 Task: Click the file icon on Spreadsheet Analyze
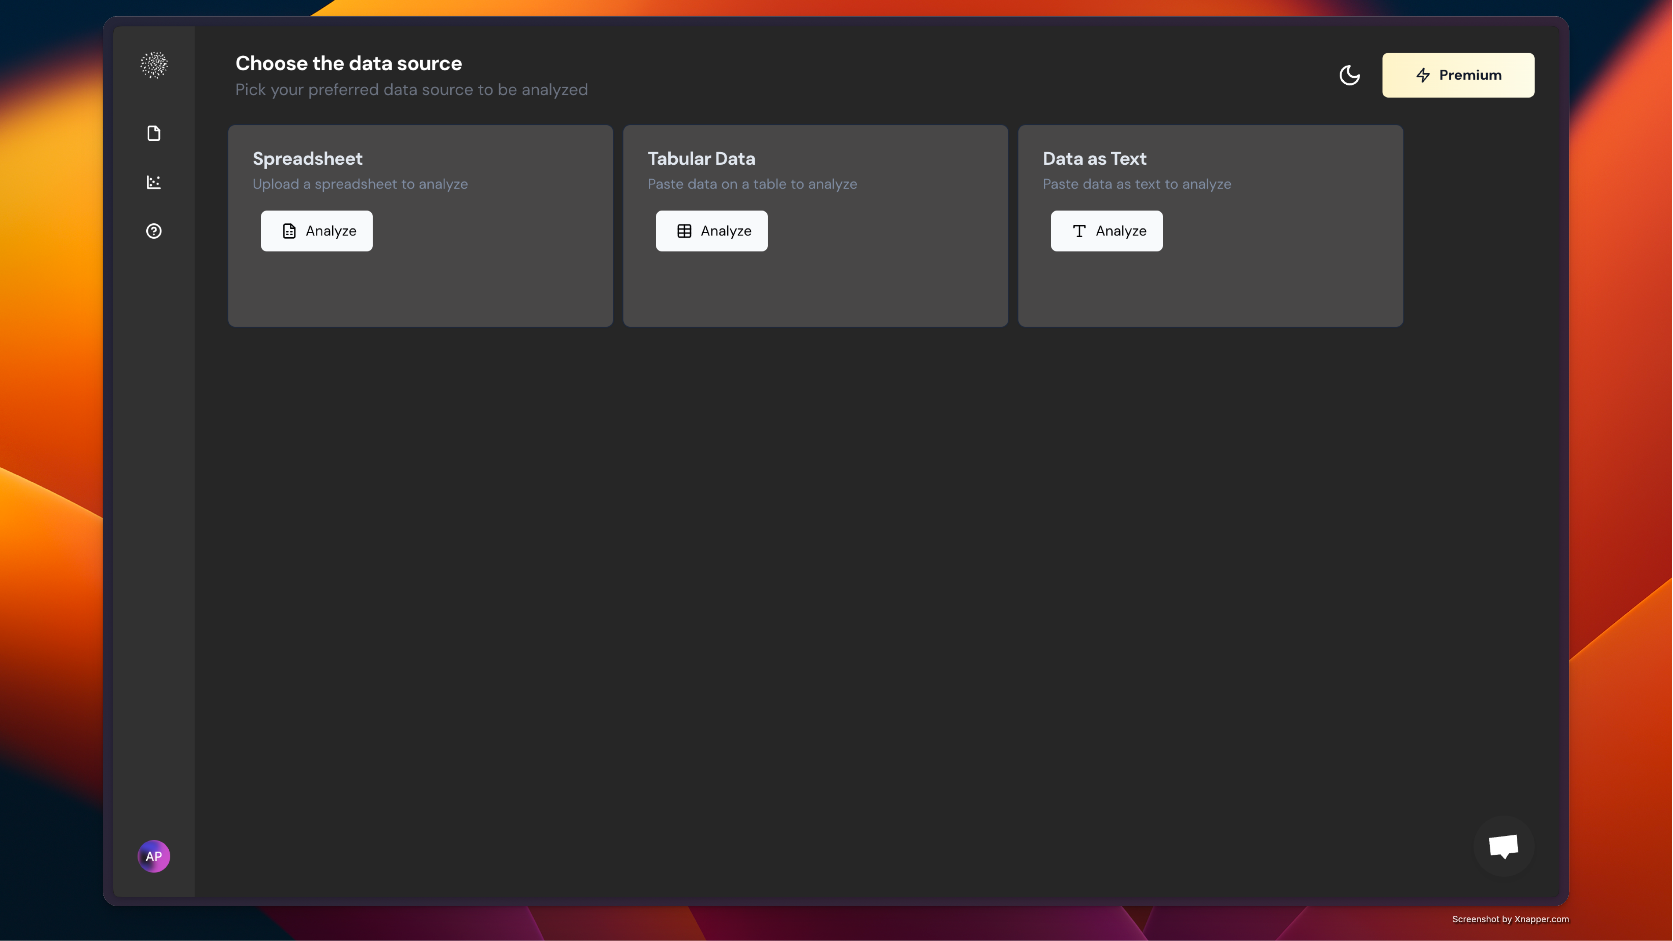289,231
